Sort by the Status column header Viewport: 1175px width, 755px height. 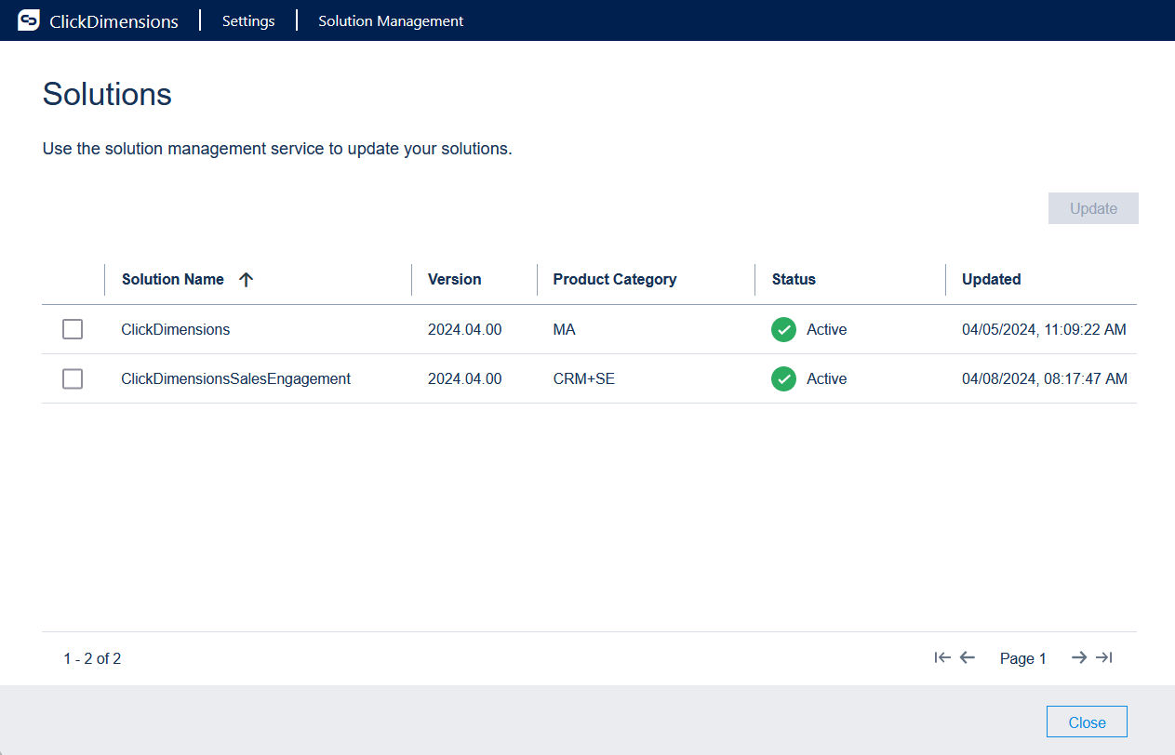coord(794,279)
